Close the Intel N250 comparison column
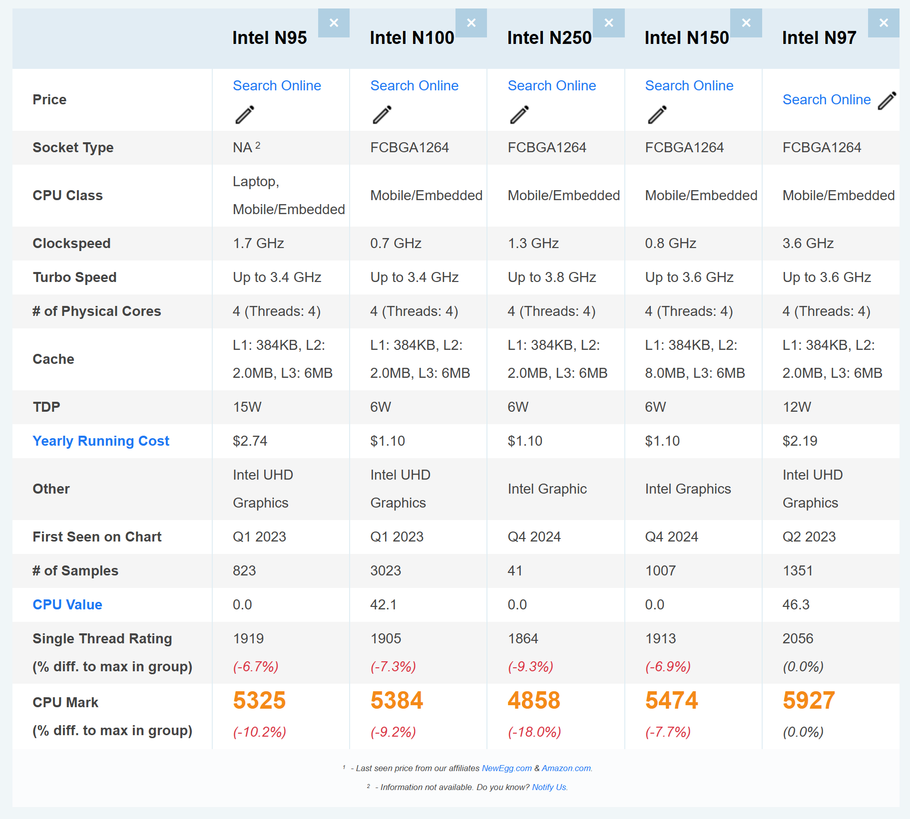 (608, 23)
